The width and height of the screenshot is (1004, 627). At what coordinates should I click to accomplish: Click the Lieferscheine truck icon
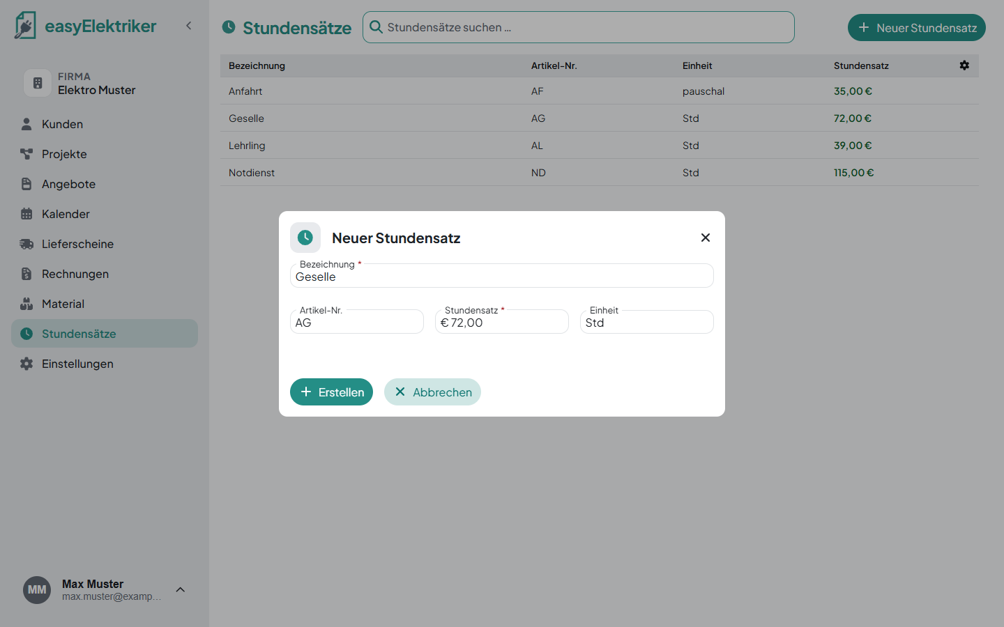coord(26,244)
